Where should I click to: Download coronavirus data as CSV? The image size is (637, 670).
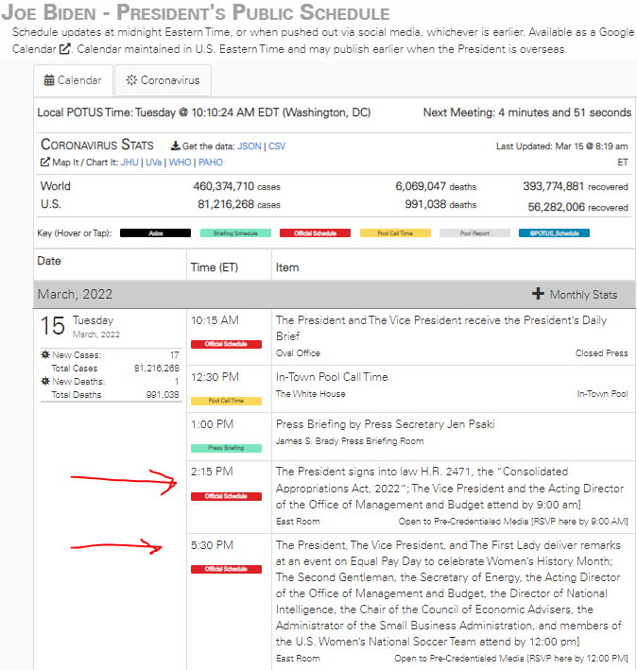pos(277,146)
